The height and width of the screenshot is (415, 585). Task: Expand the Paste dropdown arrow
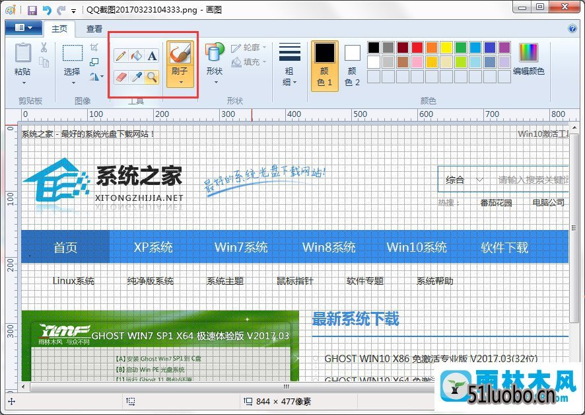pyautogui.click(x=24, y=83)
